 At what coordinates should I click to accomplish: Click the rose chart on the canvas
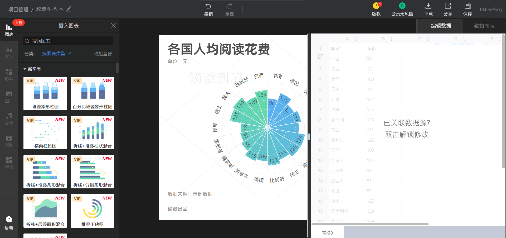pos(267,128)
